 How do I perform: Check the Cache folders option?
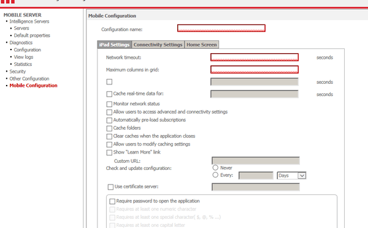[x=109, y=128]
